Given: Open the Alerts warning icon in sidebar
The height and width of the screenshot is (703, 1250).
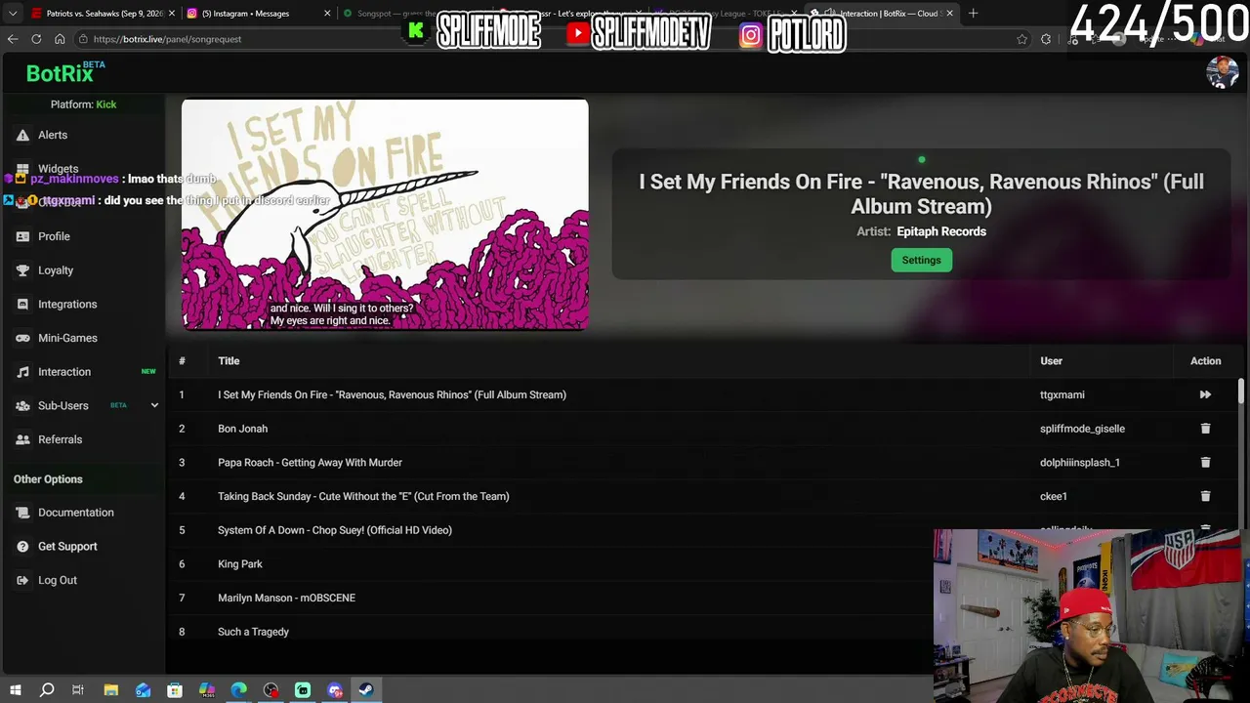Looking at the screenshot, I should click(x=22, y=135).
